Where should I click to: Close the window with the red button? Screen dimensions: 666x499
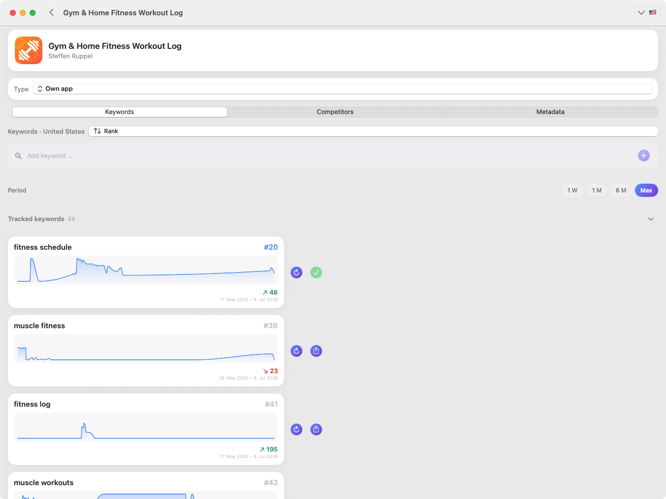point(13,13)
